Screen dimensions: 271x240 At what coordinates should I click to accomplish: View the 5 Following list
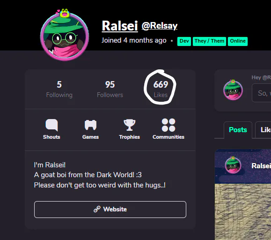click(59, 89)
